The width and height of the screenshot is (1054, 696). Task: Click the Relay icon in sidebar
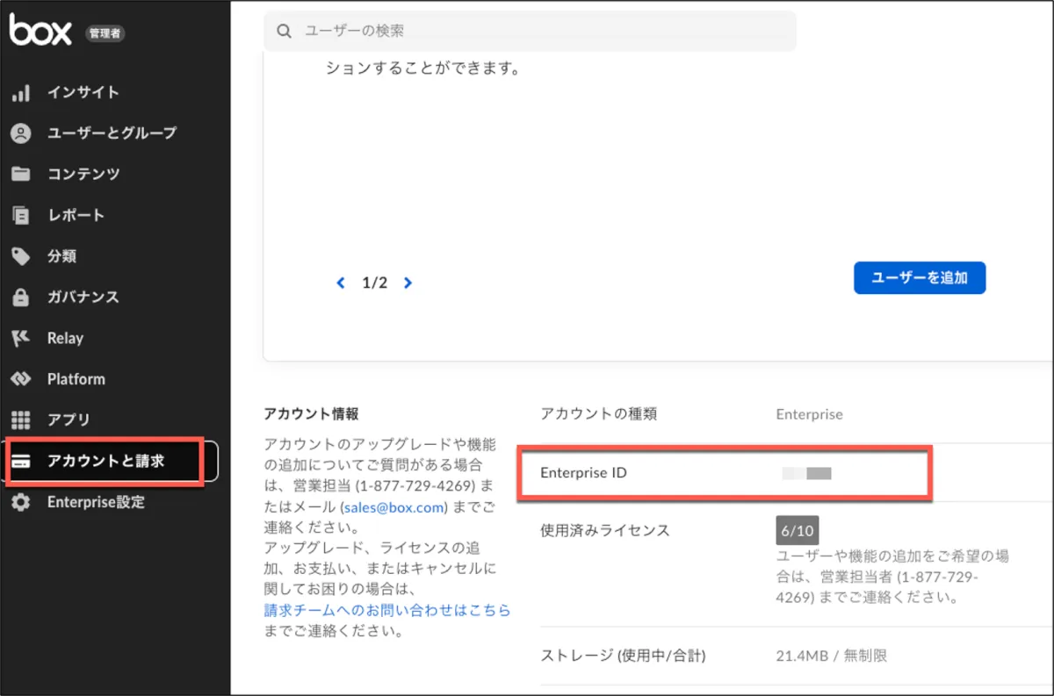[20, 338]
